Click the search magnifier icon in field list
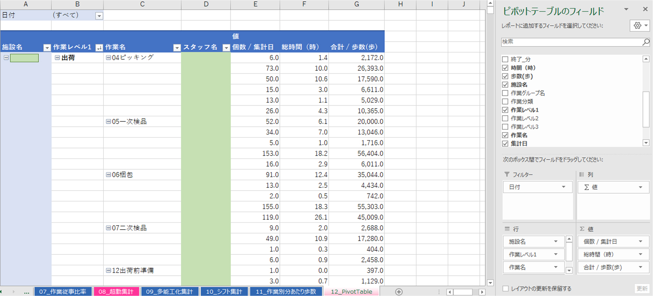This screenshot has height=296, width=653. pos(646,42)
